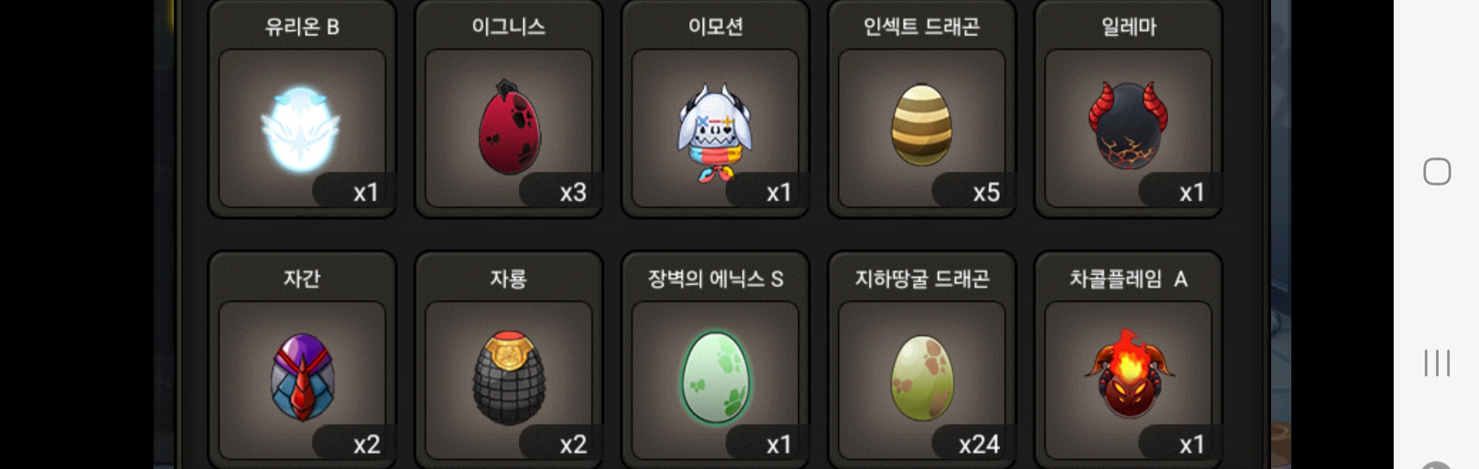Select the 지하땅굴 드래곤 egg
This screenshot has height=469, width=1479.
coord(922,378)
